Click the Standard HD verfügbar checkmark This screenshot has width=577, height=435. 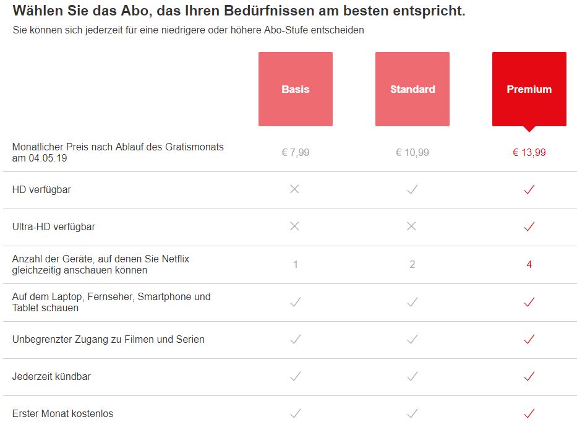point(412,189)
